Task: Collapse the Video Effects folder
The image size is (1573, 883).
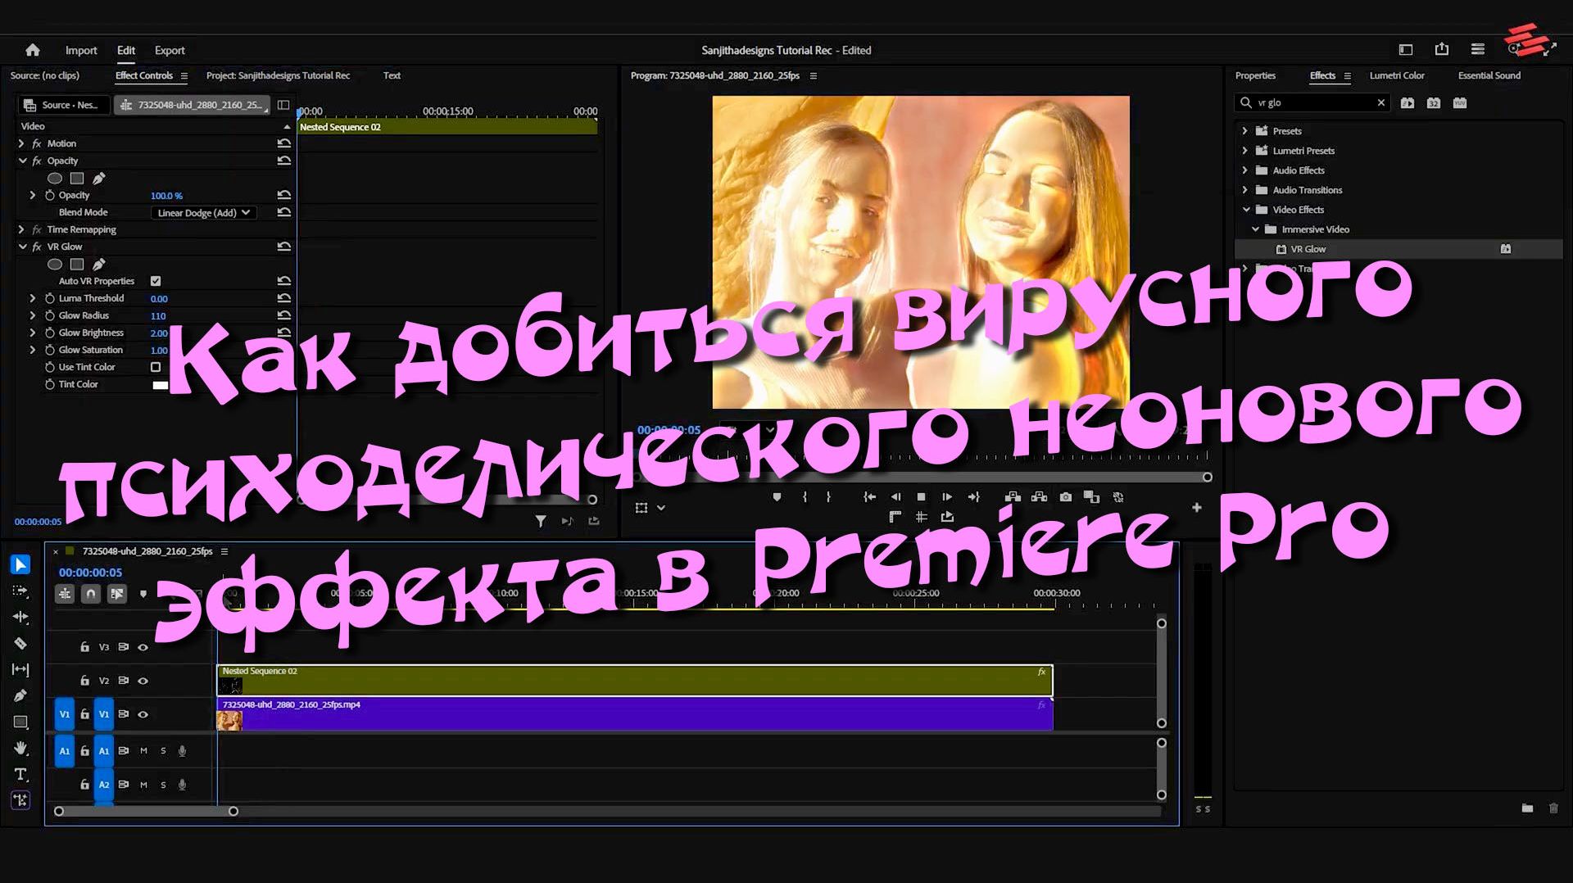Action: pos(1245,210)
